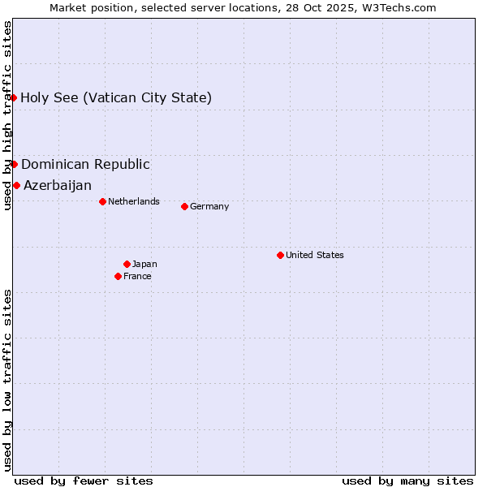The image size is (487, 487).
Task: Click the 'used by fewer sites' axis label
Action: (84, 481)
